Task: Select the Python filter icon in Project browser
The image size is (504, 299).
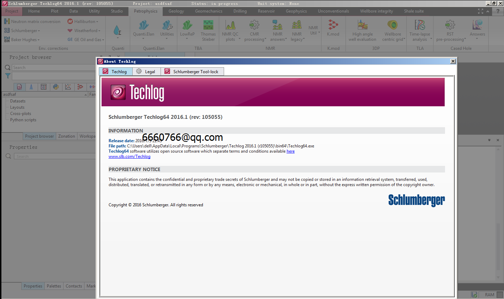Action: (x=55, y=87)
